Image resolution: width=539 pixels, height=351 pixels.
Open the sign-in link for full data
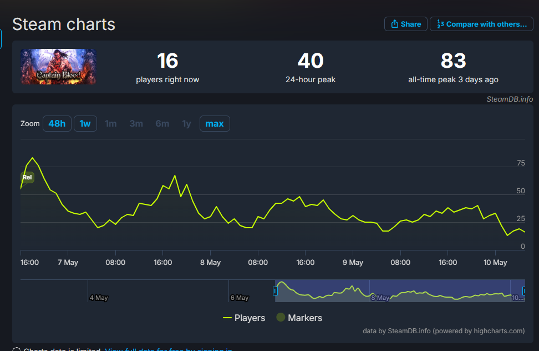(x=169, y=349)
